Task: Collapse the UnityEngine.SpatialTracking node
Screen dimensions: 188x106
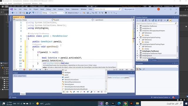Action: pos(137,37)
